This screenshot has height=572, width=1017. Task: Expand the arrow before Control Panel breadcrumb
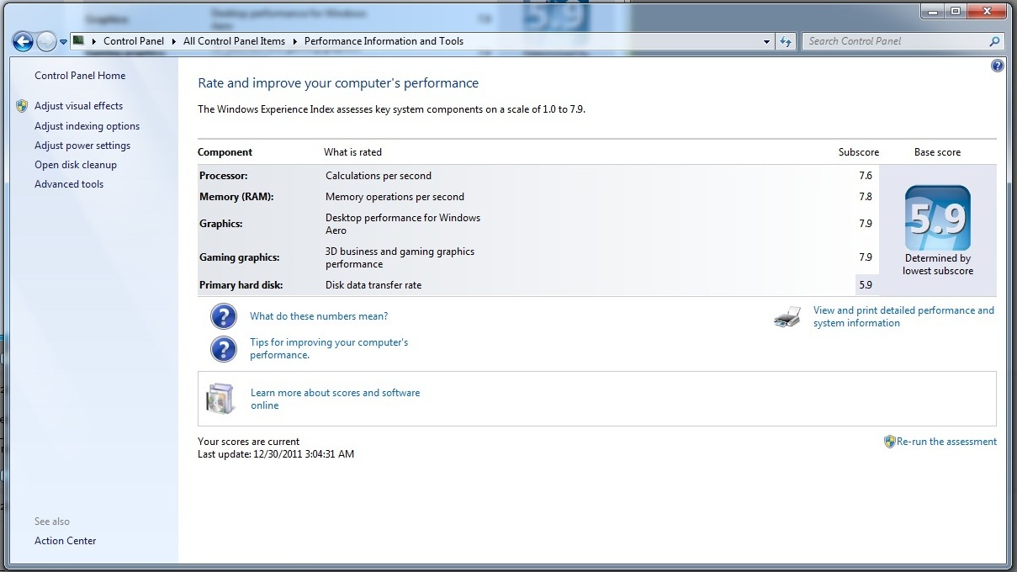pyautogui.click(x=93, y=41)
